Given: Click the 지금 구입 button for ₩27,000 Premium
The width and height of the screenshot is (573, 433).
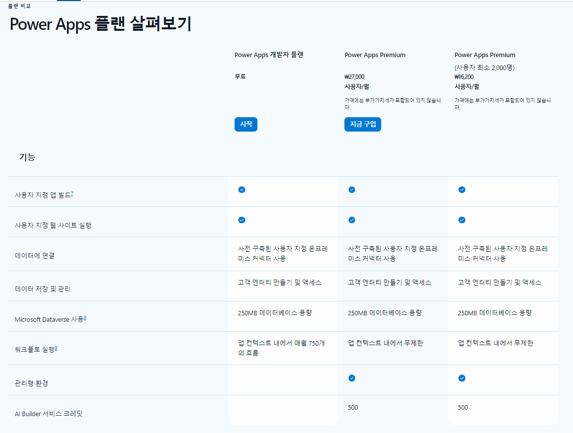Looking at the screenshot, I should coord(362,124).
